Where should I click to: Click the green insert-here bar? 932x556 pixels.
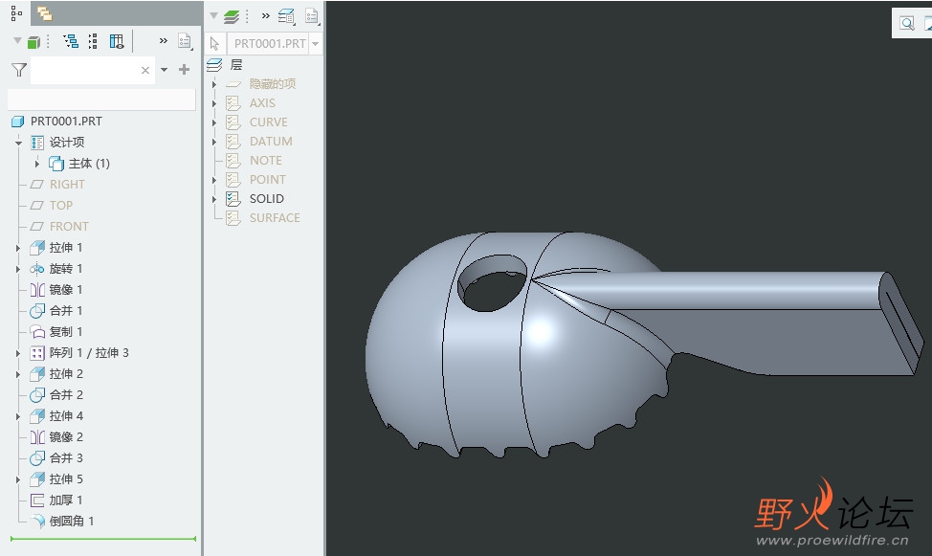click(103, 539)
